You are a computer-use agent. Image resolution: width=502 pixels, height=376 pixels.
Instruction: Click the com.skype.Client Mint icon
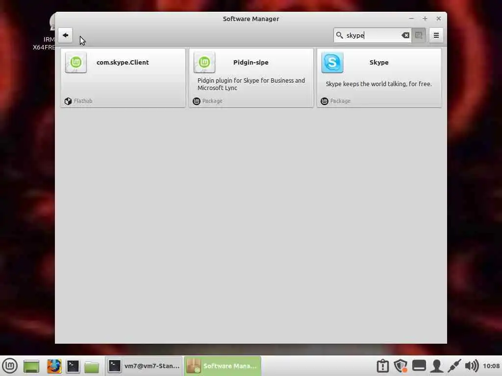click(x=76, y=62)
